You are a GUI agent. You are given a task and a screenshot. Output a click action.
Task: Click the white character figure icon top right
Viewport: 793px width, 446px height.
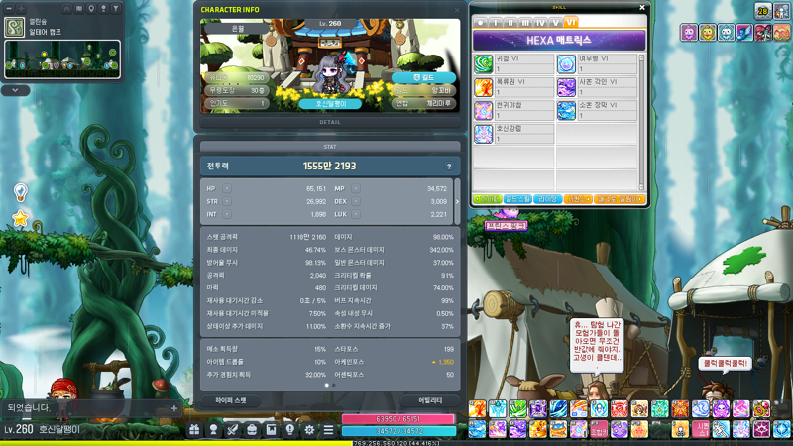[x=781, y=11]
